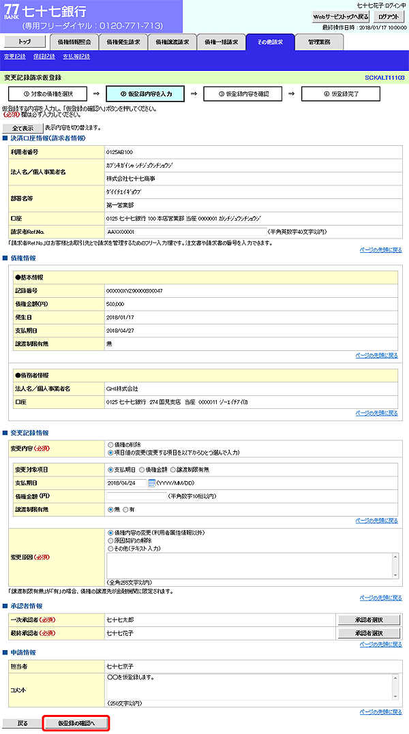Choose 債権金額 as 変更対象項目

pyautogui.click(x=141, y=470)
